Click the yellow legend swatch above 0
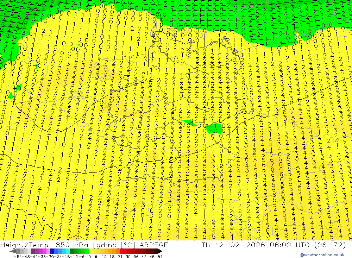This screenshot has width=352, height=258. [91, 251]
